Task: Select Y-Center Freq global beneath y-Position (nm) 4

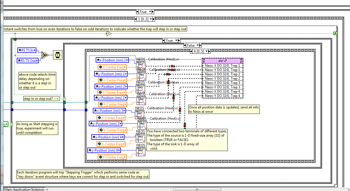Action: [112, 157]
